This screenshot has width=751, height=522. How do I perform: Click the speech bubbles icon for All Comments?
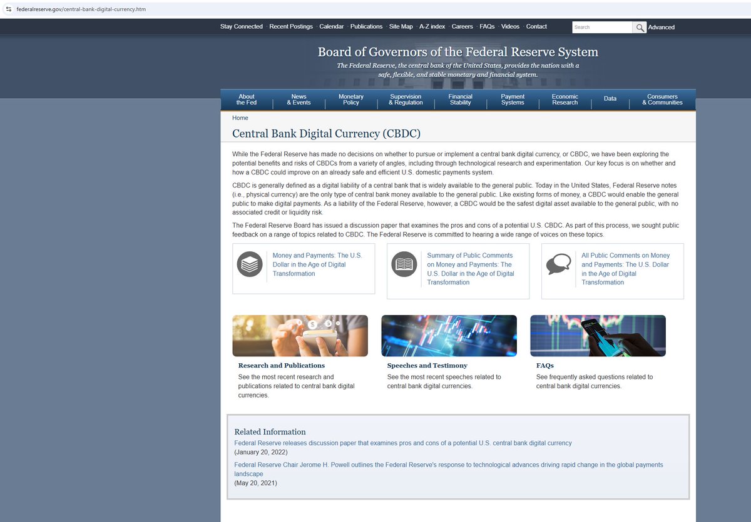click(558, 264)
